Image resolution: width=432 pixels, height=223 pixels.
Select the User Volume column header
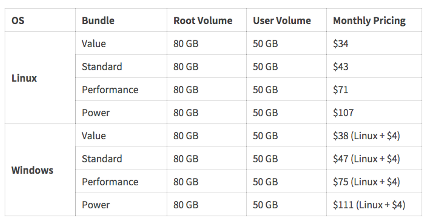(282, 21)
